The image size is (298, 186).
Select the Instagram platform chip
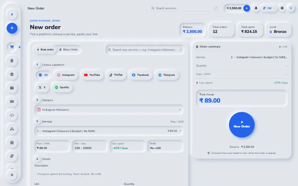(x=66, y=75)
